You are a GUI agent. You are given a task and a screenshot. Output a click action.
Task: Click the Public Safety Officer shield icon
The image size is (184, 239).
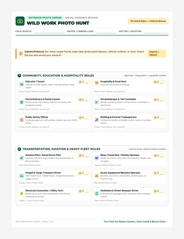(x=21, y=120)
